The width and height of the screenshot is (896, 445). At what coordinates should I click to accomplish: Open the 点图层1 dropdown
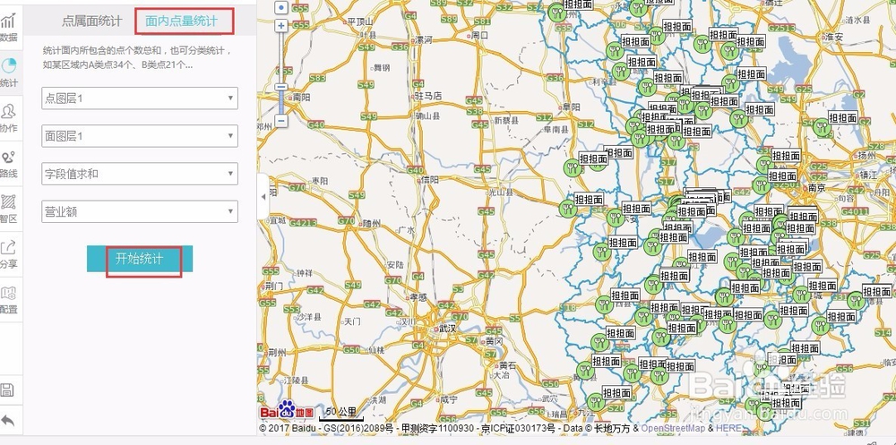(140, 98)
